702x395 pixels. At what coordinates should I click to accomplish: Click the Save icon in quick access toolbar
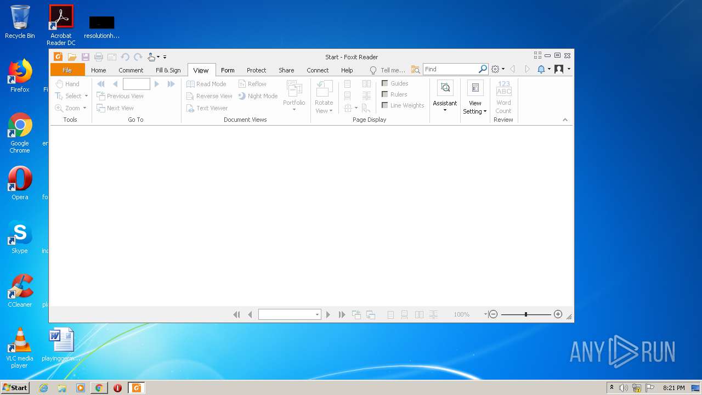(86, 57)
